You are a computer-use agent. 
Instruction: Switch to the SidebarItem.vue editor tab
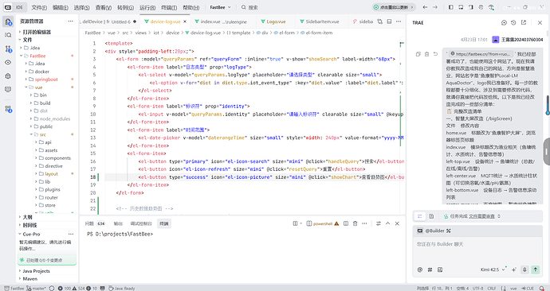322,21
